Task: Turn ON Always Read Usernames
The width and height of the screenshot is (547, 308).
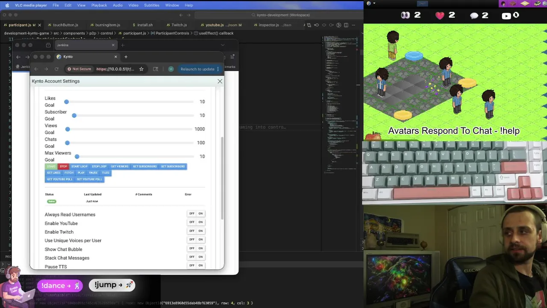Action: point(200,213)
